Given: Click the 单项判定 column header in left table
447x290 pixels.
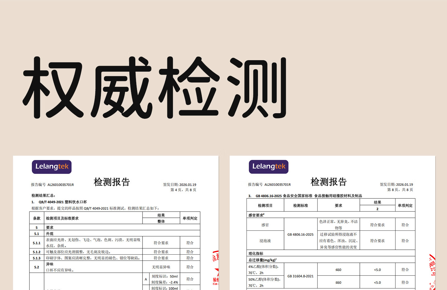Looking at the screenshot, I should click(x=190, y=218).
